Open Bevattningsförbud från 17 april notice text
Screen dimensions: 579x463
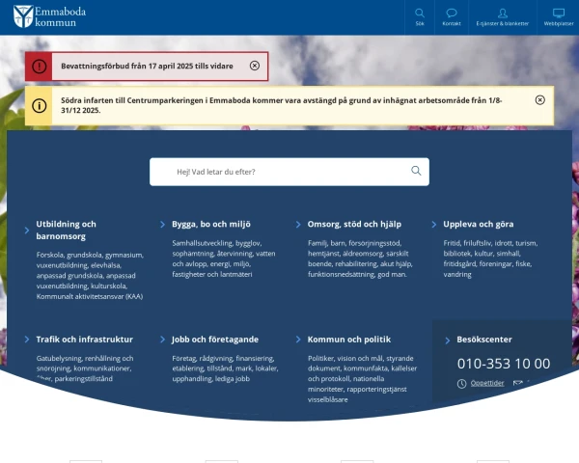point(147,67)
